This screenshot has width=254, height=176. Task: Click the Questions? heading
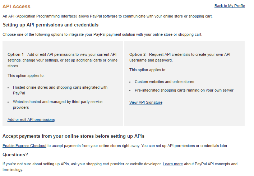click(15, 155)
